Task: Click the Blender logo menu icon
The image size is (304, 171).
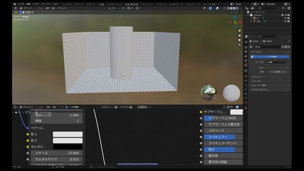Action: (x=15, y=4)
